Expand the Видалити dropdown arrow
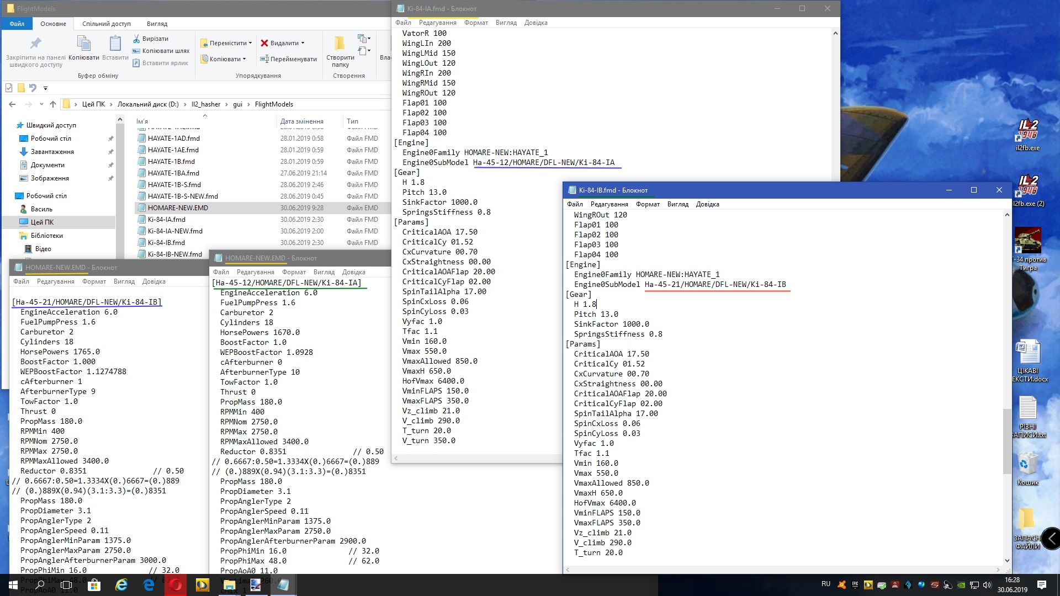Viewport: 1060px width, 596px height. [303, 43]
